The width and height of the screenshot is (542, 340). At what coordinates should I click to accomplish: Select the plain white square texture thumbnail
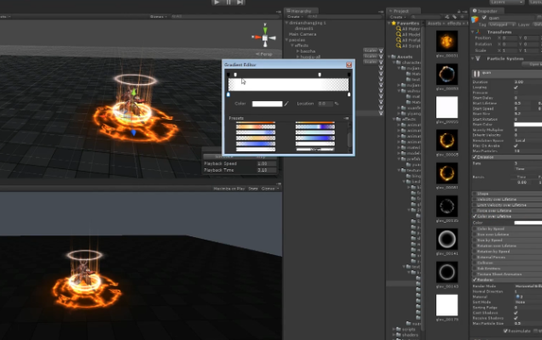click(447, 107)
